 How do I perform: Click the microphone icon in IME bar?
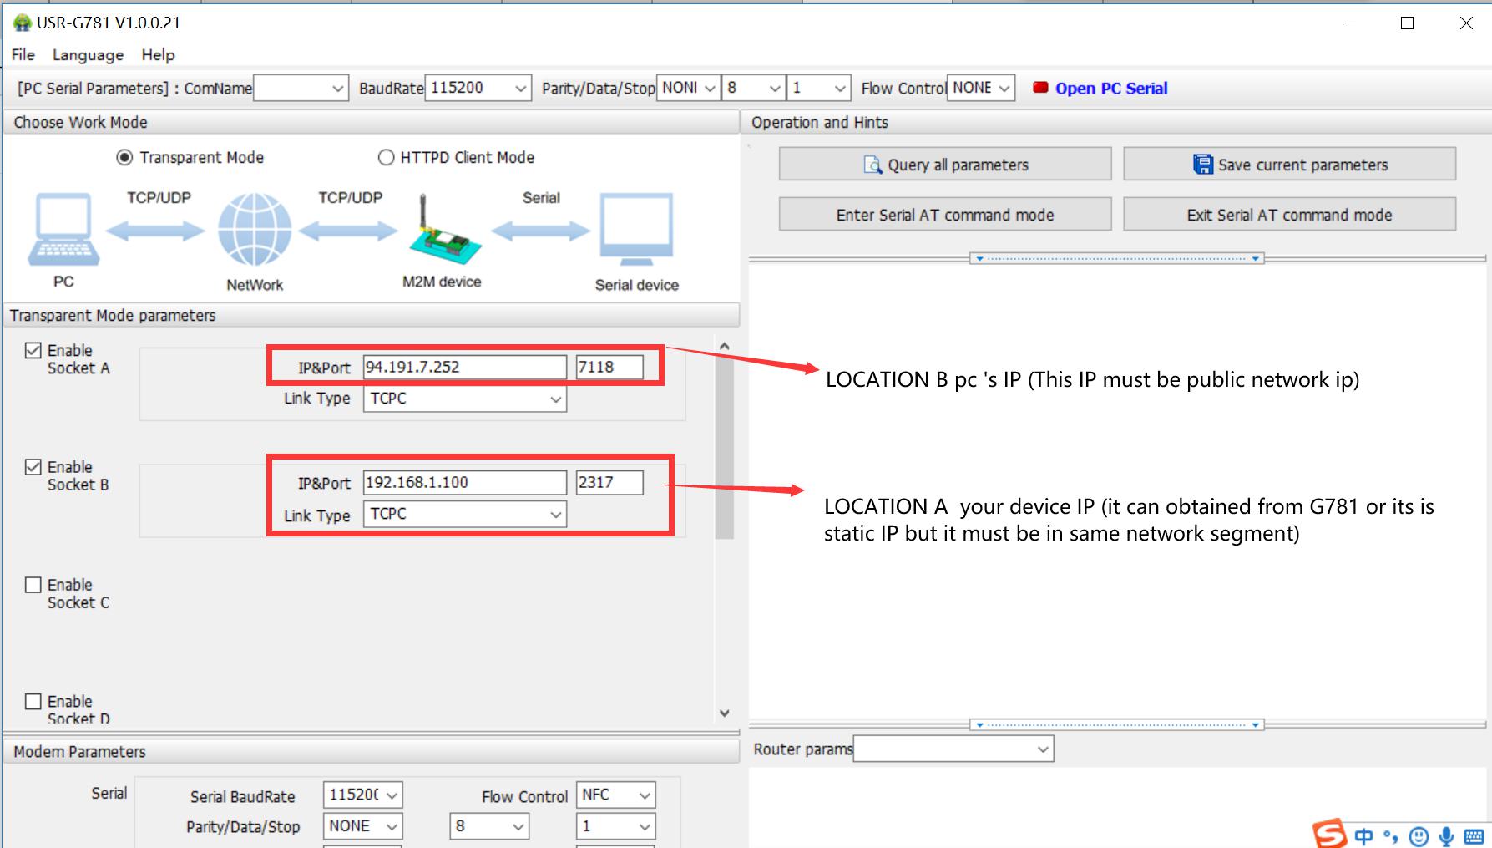(1446, 836)
